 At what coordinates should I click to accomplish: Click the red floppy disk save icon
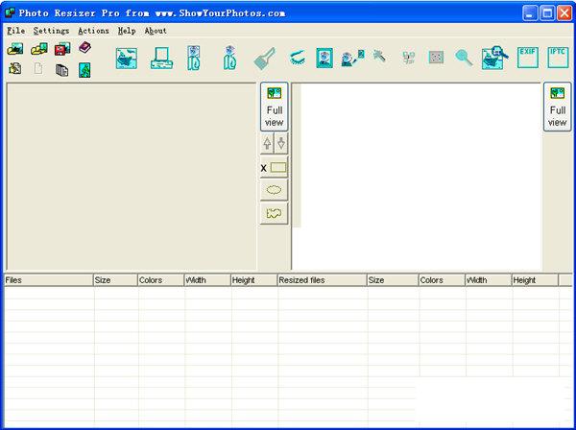click(x=62, y=49)
